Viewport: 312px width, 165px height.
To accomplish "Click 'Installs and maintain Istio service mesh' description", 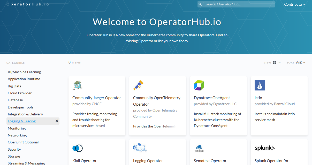I will 275,117.
